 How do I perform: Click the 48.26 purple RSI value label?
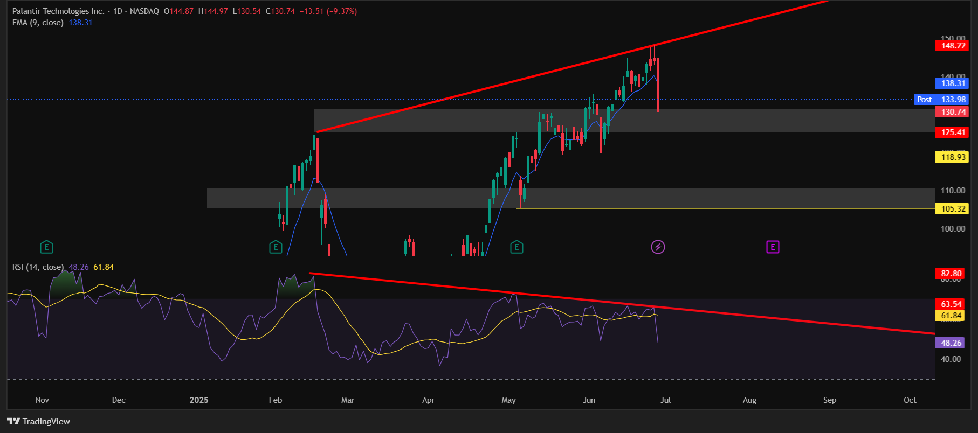point(951,343)
